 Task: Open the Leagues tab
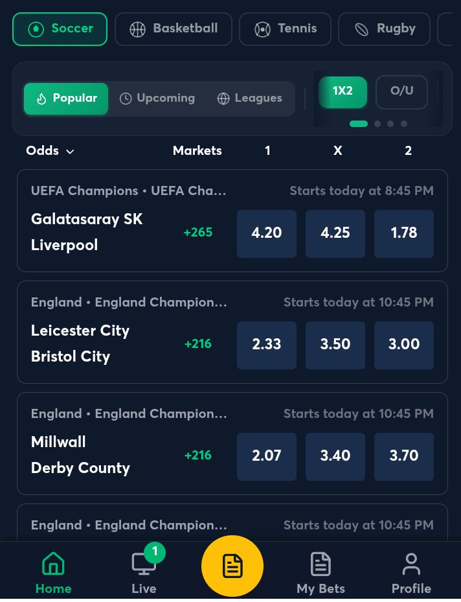[250, 98]
